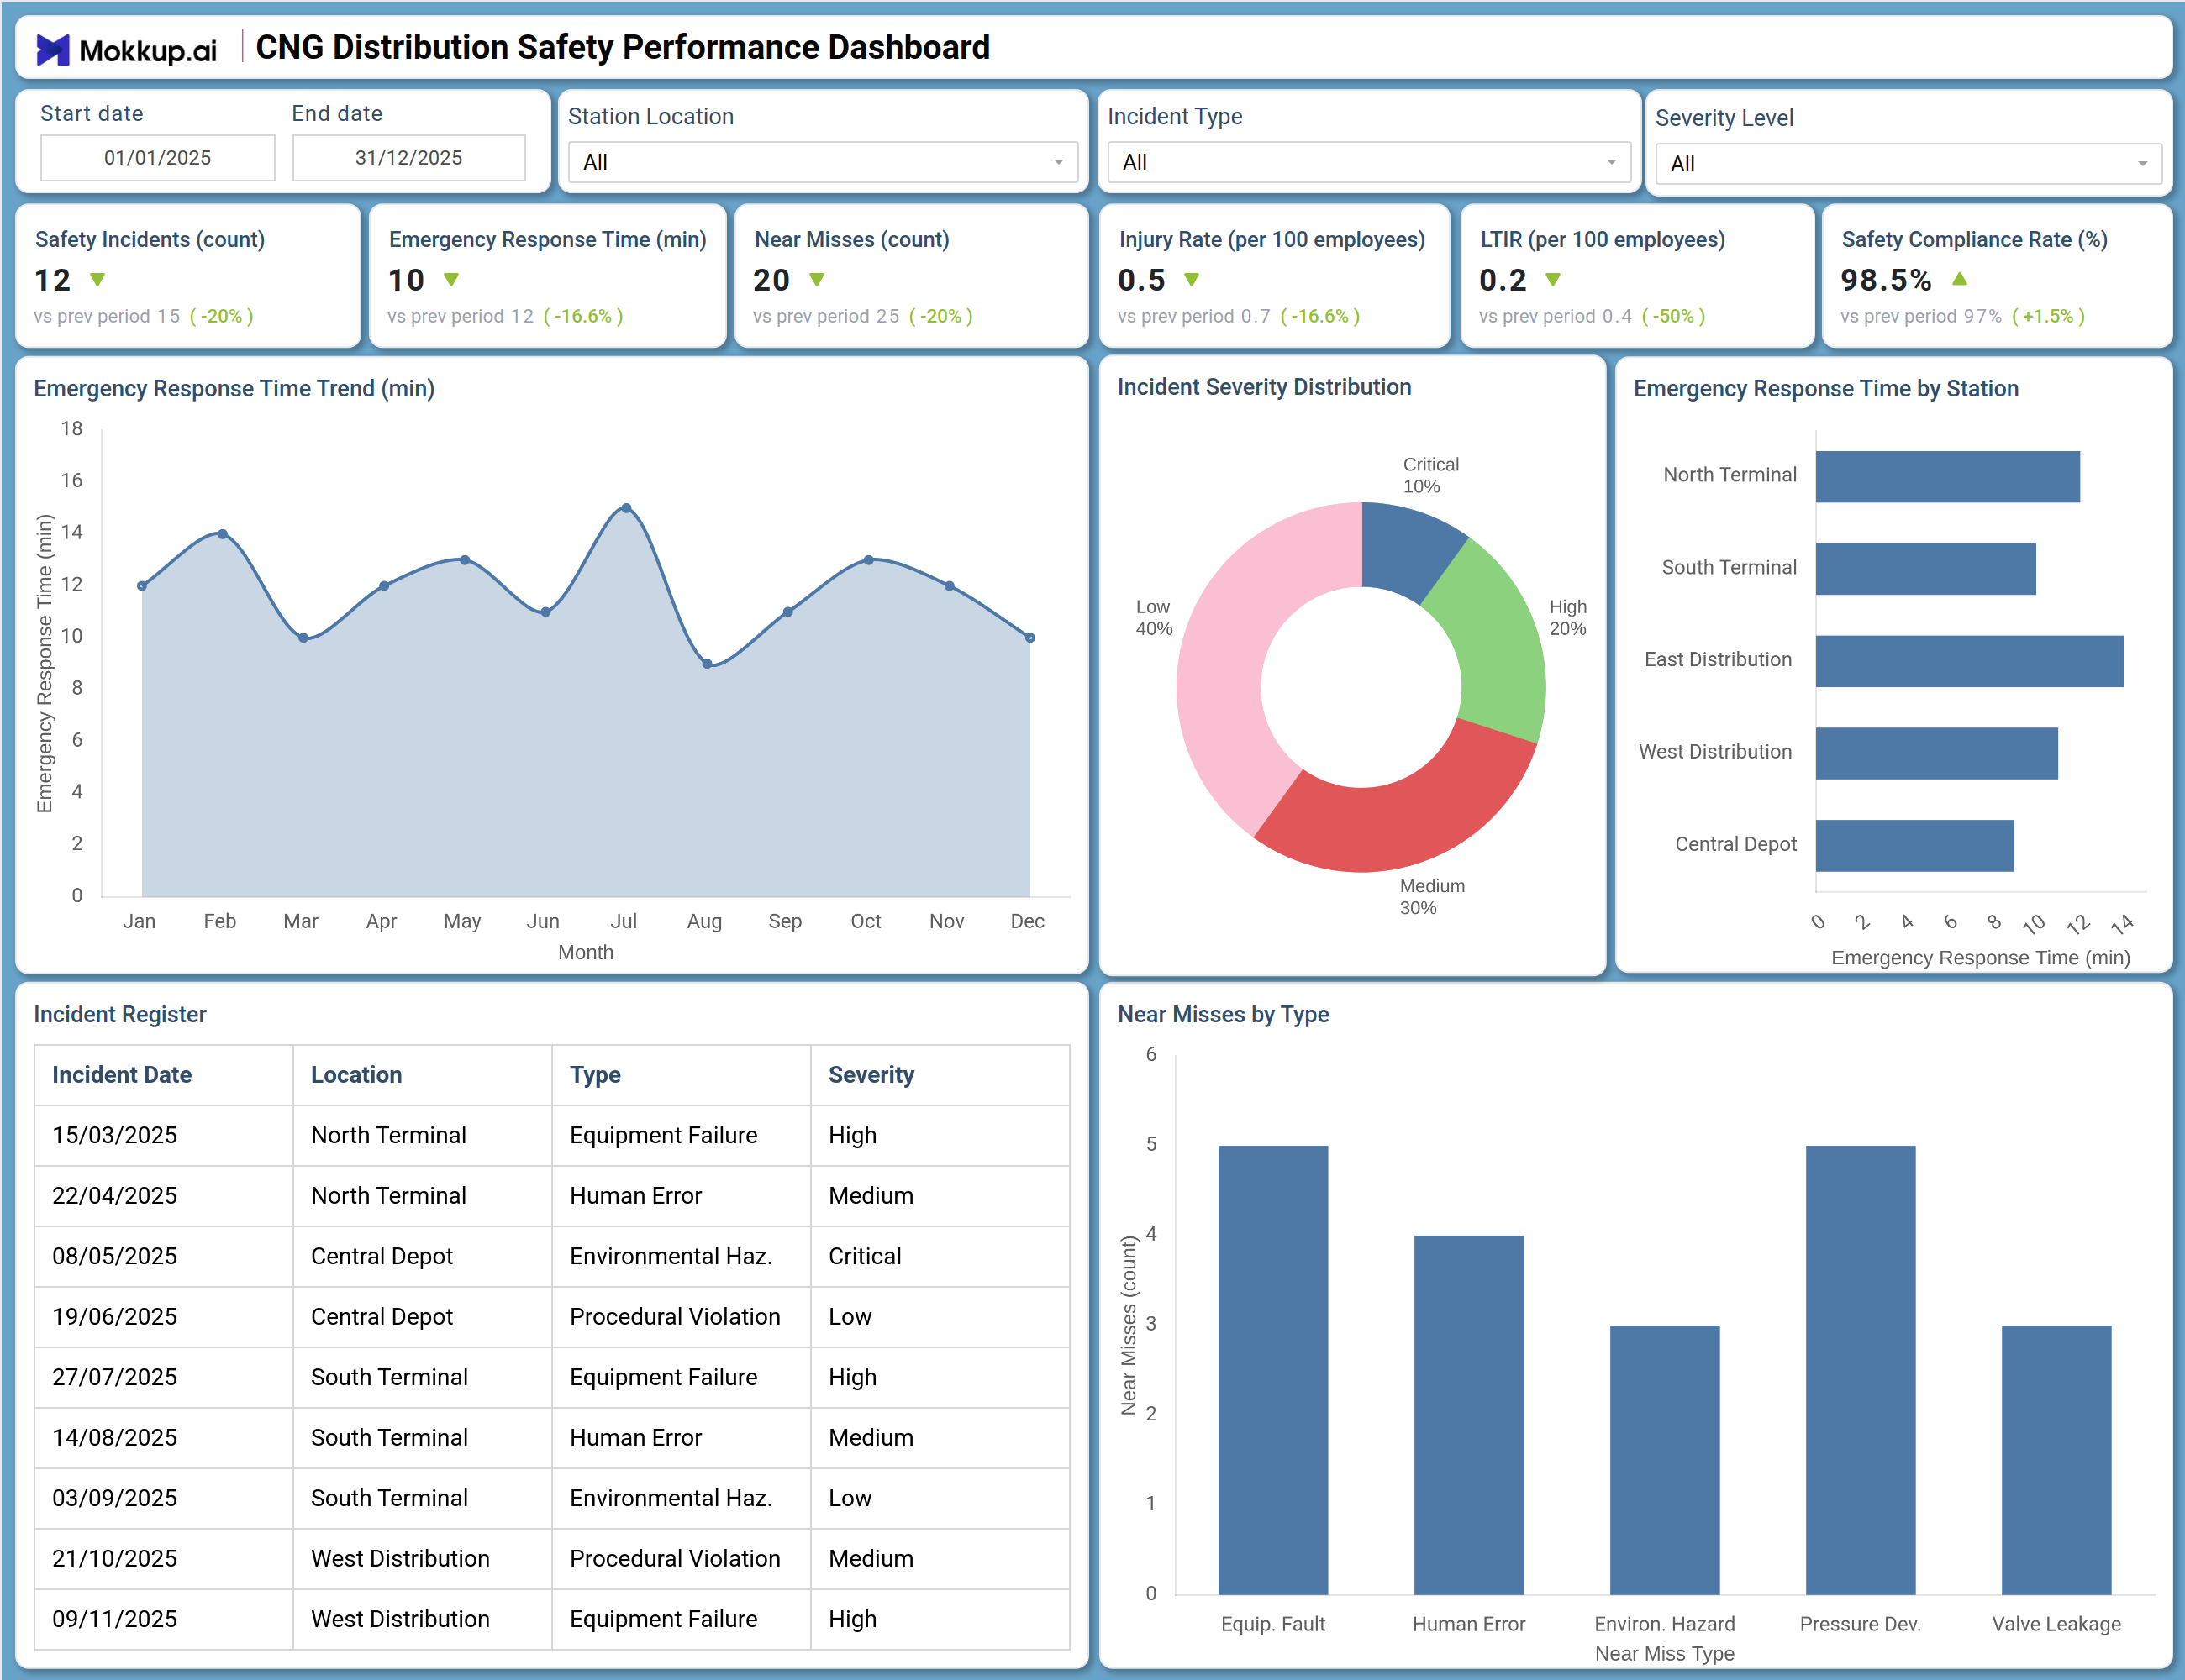Screen dimensions: 2185x1680
Task: Click the Safety Compliance Rate up-trend arrow
Action: [1959, 278]
